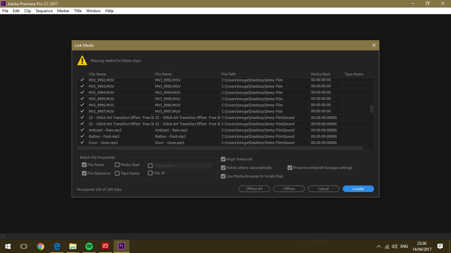
Task: Toggle Use Media Browser to locate files
Action: [223, 176]
